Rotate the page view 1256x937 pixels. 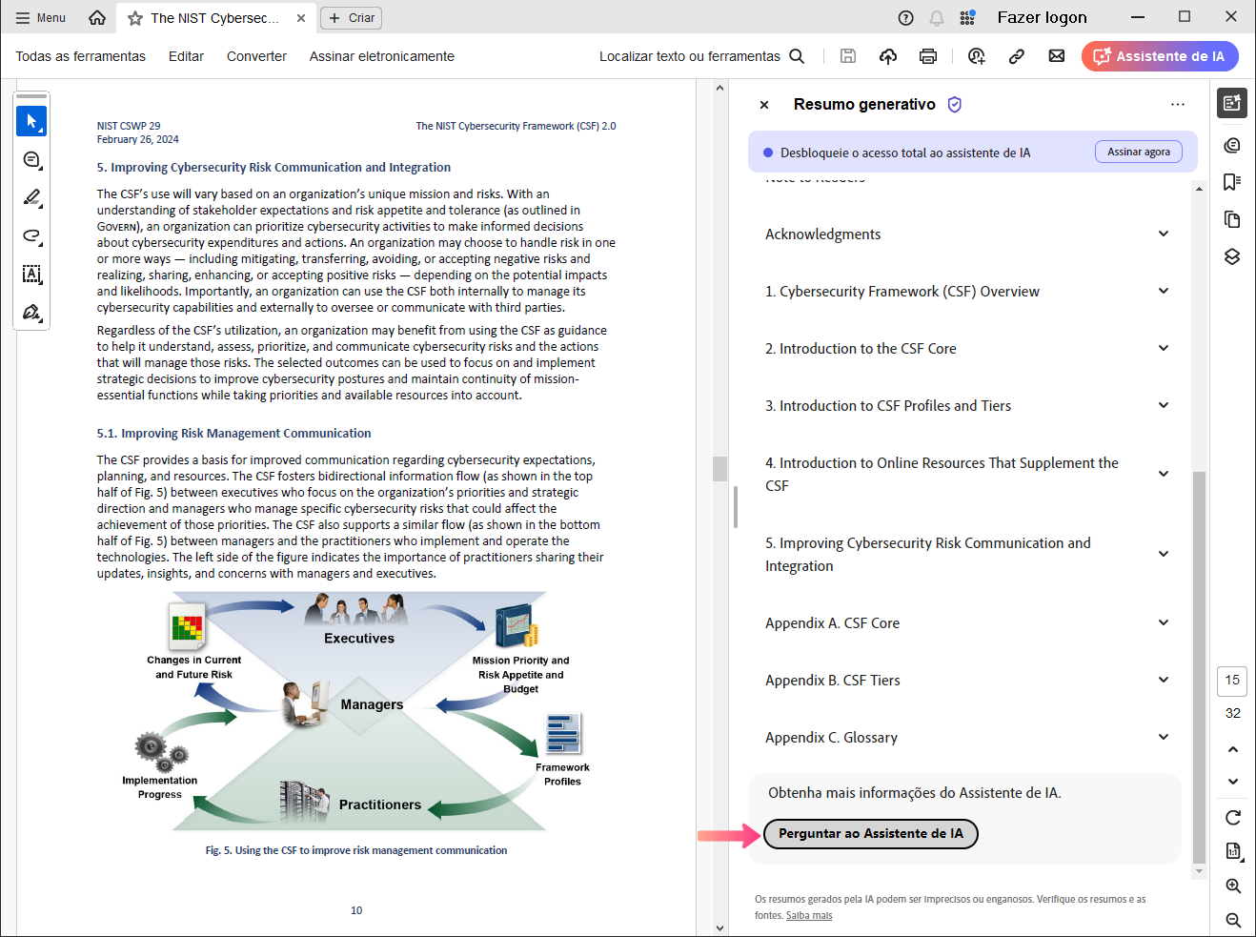point(1233,817)
